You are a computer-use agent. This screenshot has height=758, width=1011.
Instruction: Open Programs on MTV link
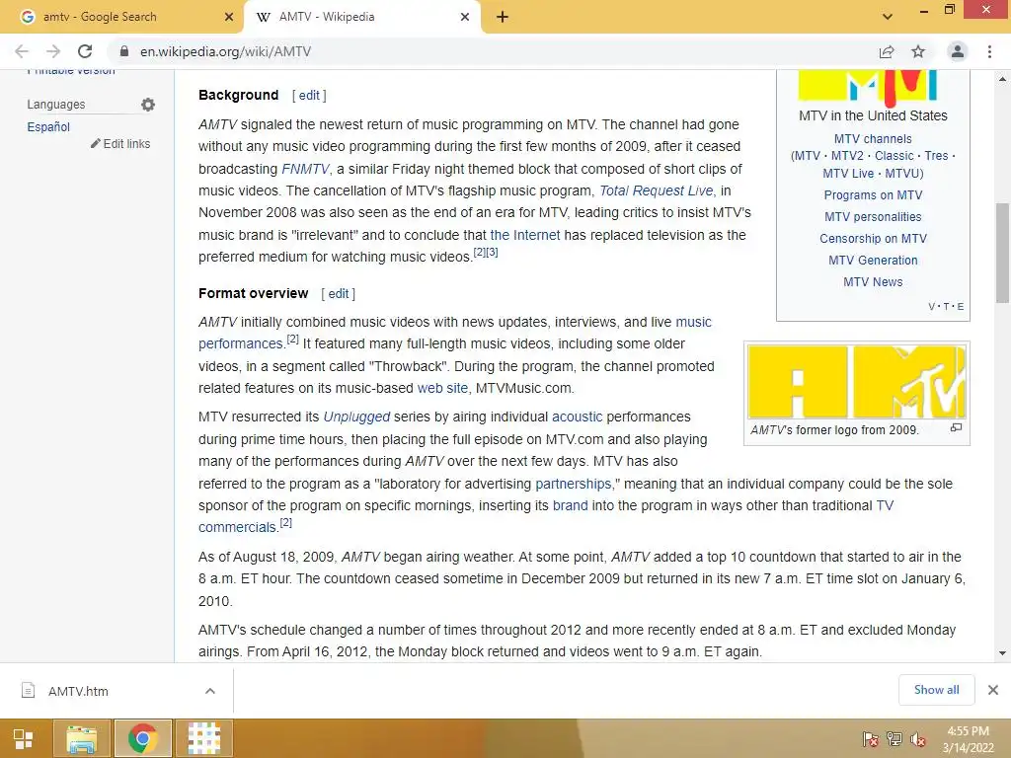click(x=873, y=195)
